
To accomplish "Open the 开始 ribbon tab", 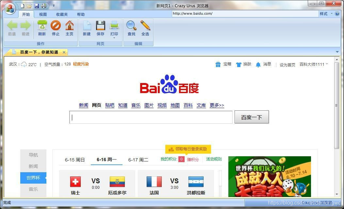I will pyautogui.click(x=26, y=14).
